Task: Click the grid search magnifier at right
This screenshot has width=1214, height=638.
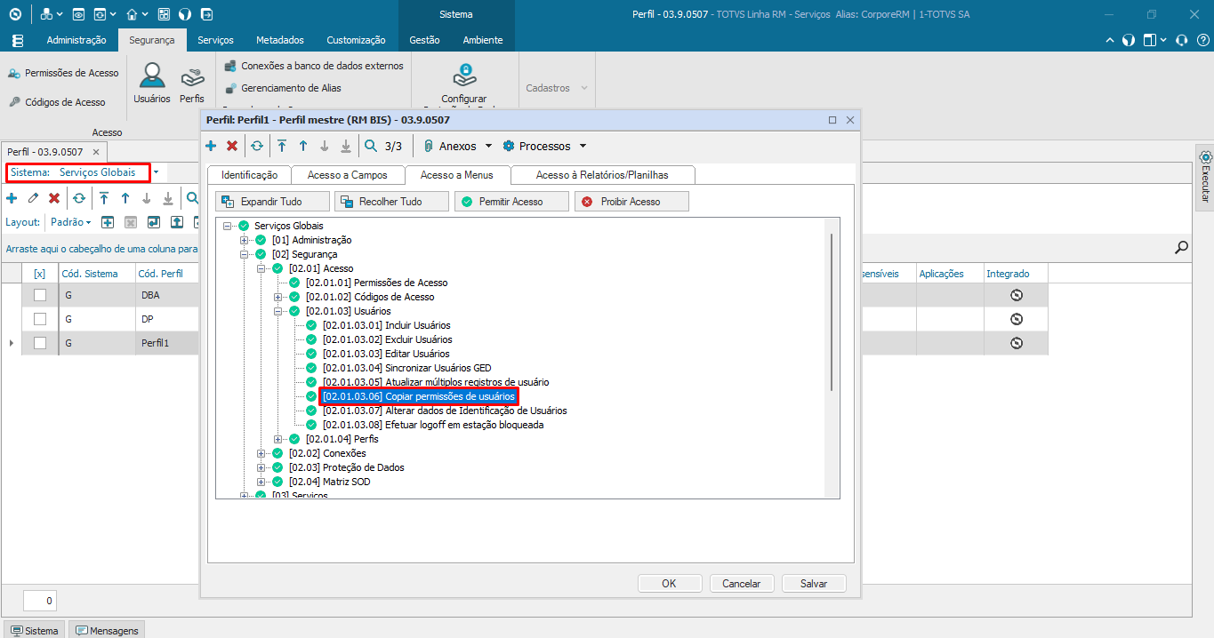Action: [x=1181, y=248]
